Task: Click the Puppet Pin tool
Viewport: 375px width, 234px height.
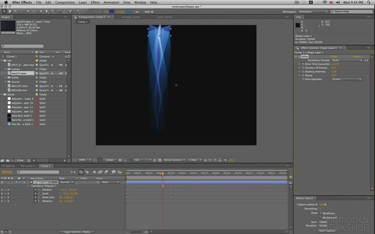Action: tap(78, 11)
